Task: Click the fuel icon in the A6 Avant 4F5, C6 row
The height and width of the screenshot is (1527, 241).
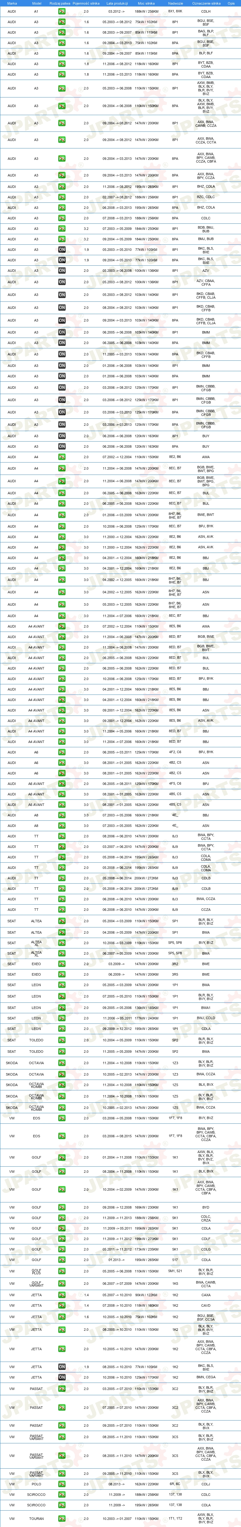Action: [x=62, y=784]
